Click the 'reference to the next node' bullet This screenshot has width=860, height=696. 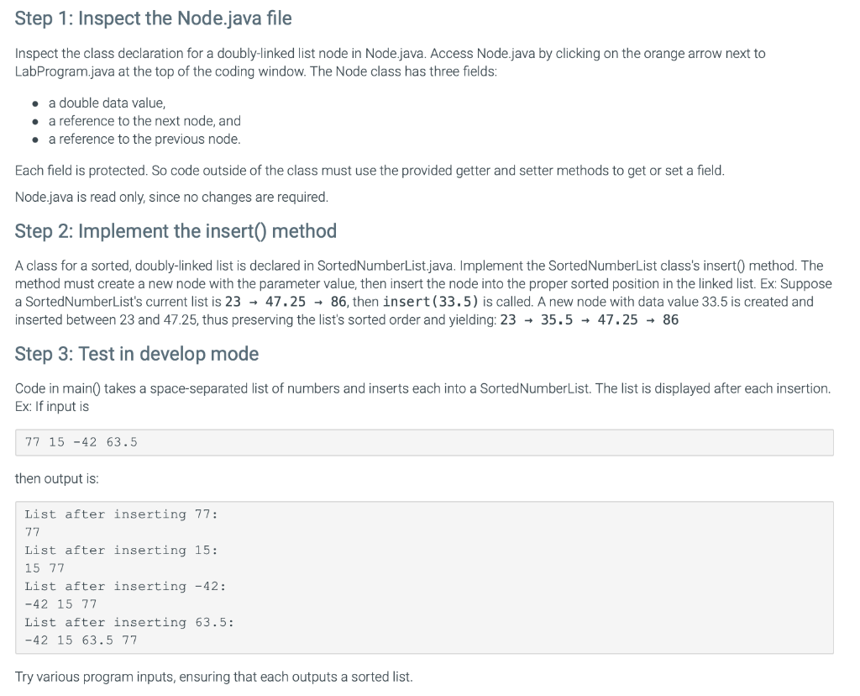coord(144,121)
